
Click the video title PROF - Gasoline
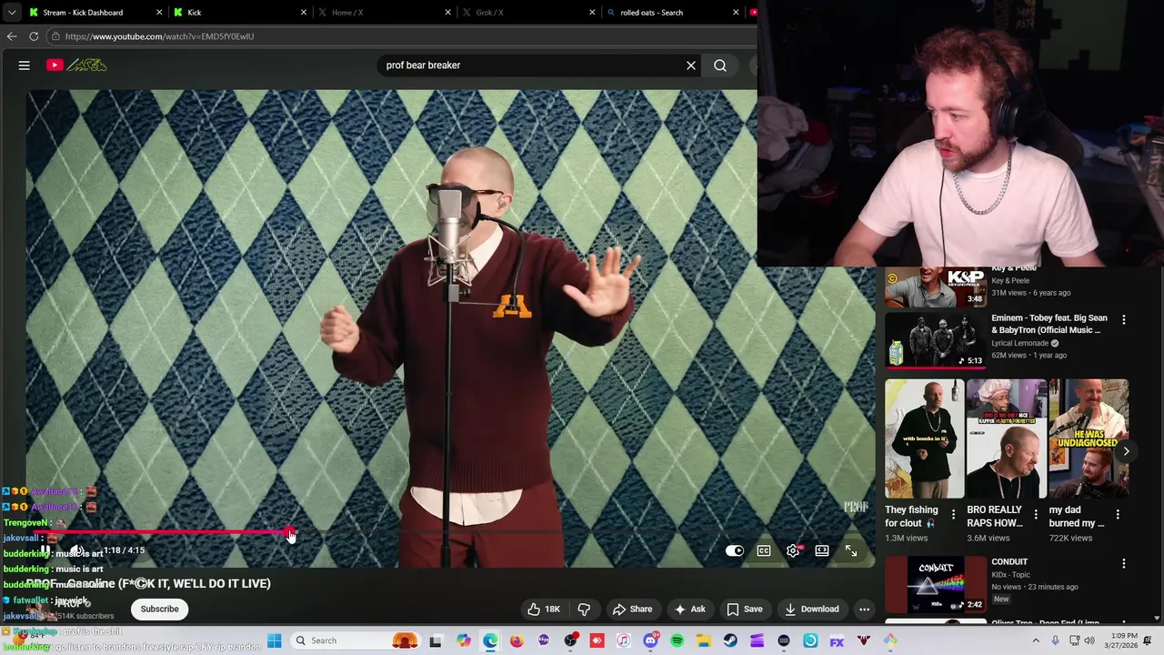148,584
